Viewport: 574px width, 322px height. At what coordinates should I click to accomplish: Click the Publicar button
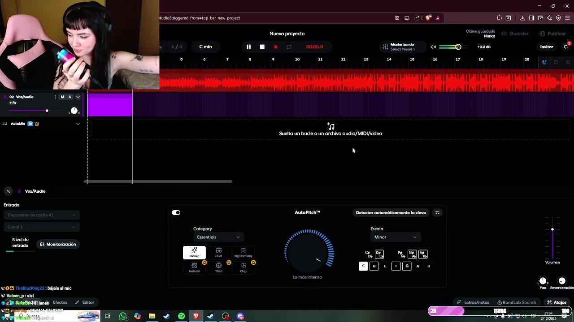coord(552,34)
